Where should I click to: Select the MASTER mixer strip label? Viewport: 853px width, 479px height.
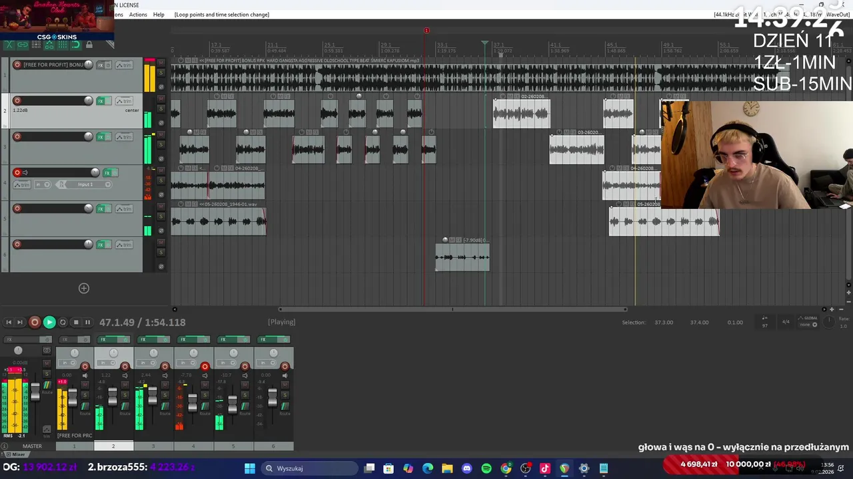point(32,446)
